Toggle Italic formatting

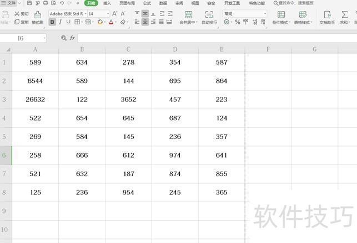(61, 22)
